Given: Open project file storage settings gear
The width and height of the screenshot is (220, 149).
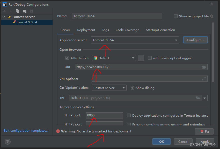Looking at the screenshot, I should pos(211,16).
